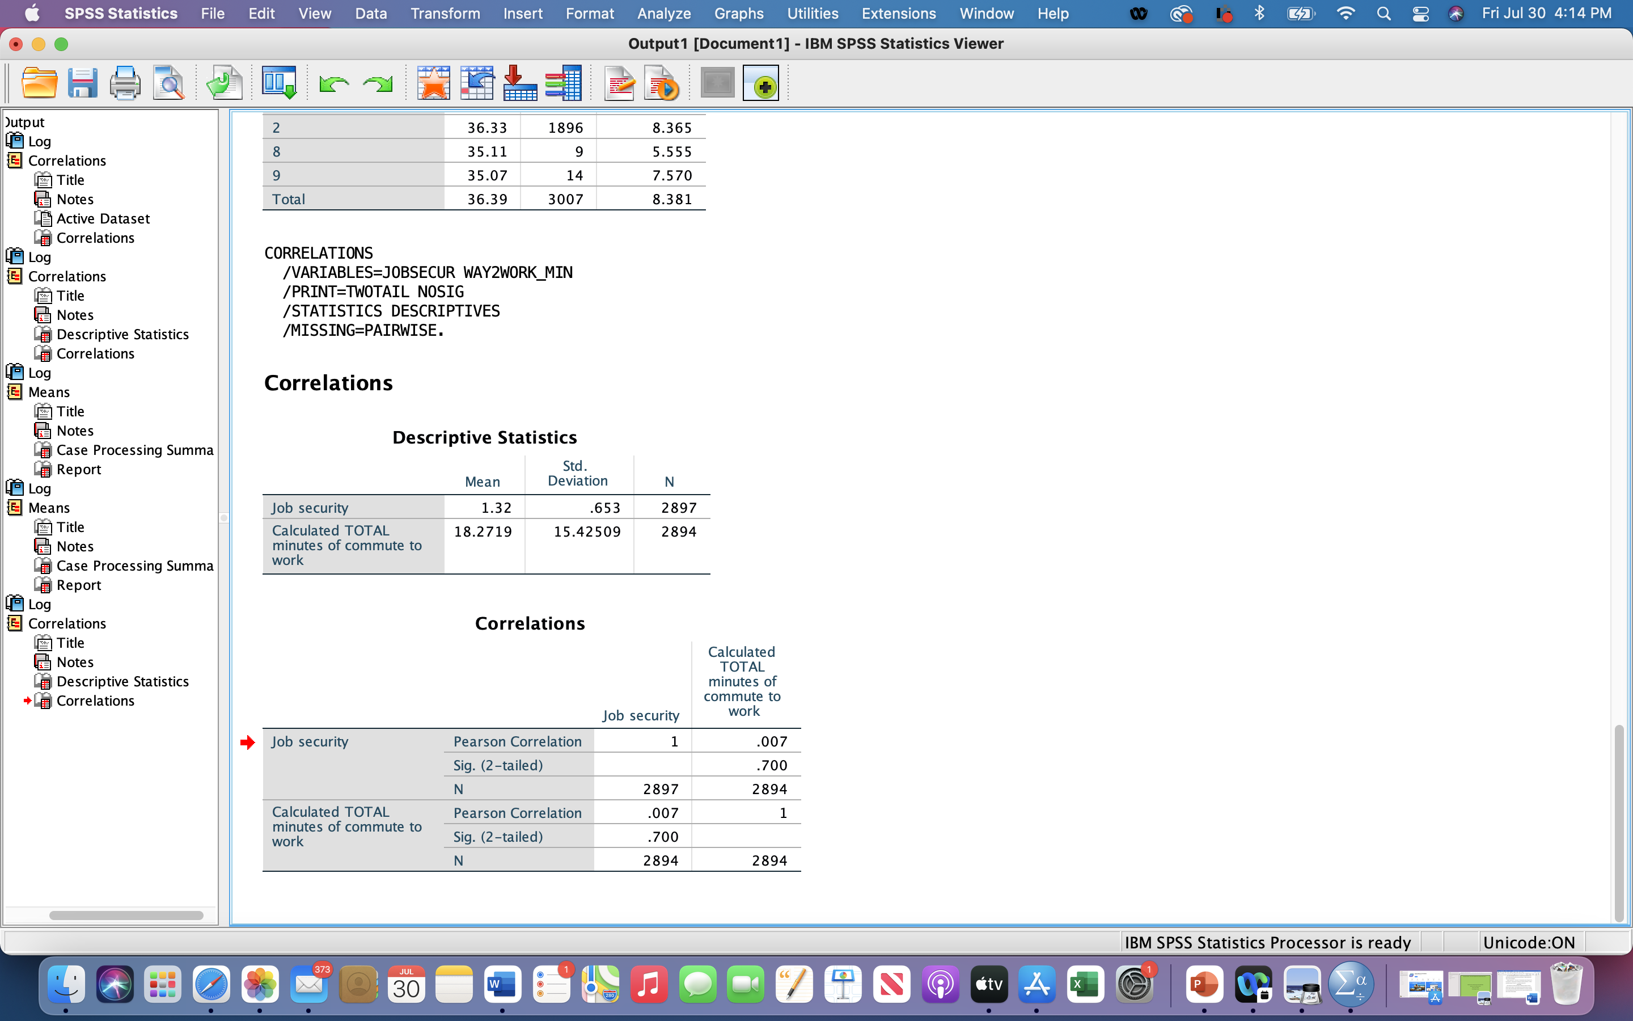
Task: Click the Go to Data star icon
Action: [x=433, y=84]
